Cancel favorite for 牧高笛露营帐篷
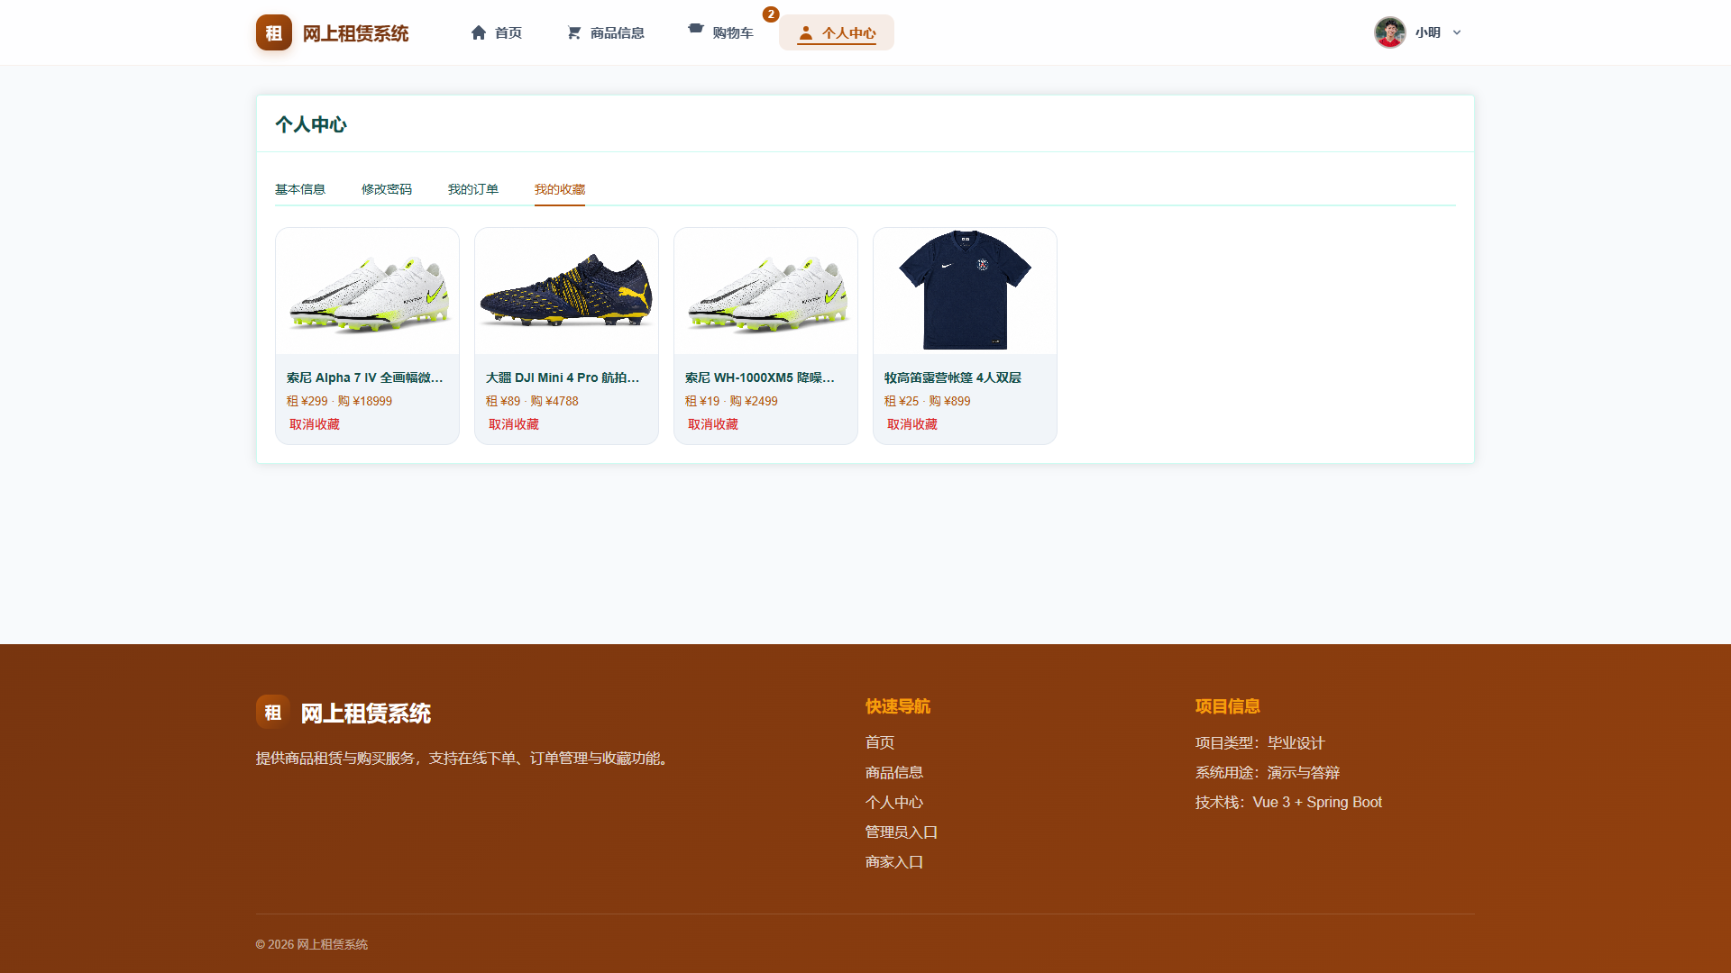The image size is (1731, 973). pyautogui.click(x=912, y=424)
